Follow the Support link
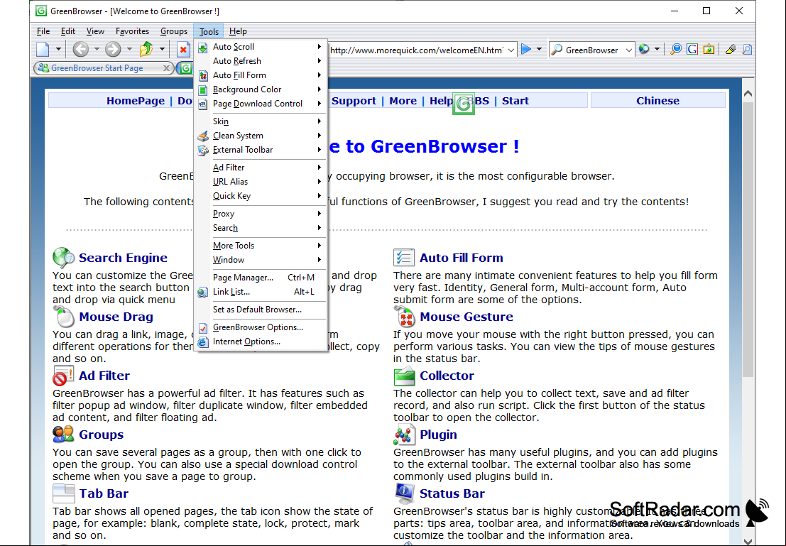Image resolution: width=786 pixels, height=546 pixels. pos(354,101)
